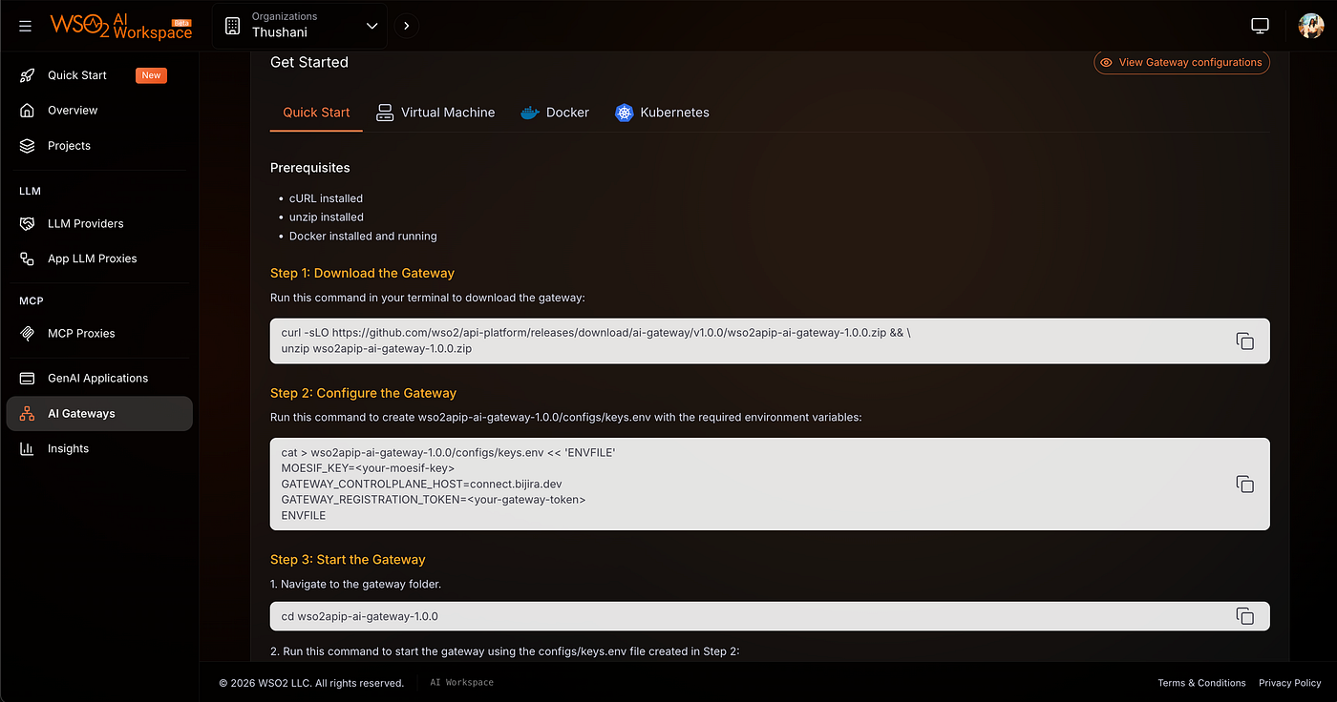Click the App LLM Proxies icon
1337x702 pixels.
click(28, 258)
